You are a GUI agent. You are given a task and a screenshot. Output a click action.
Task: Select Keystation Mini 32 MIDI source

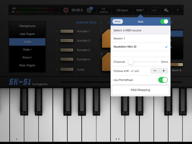(x=141, y=47)
